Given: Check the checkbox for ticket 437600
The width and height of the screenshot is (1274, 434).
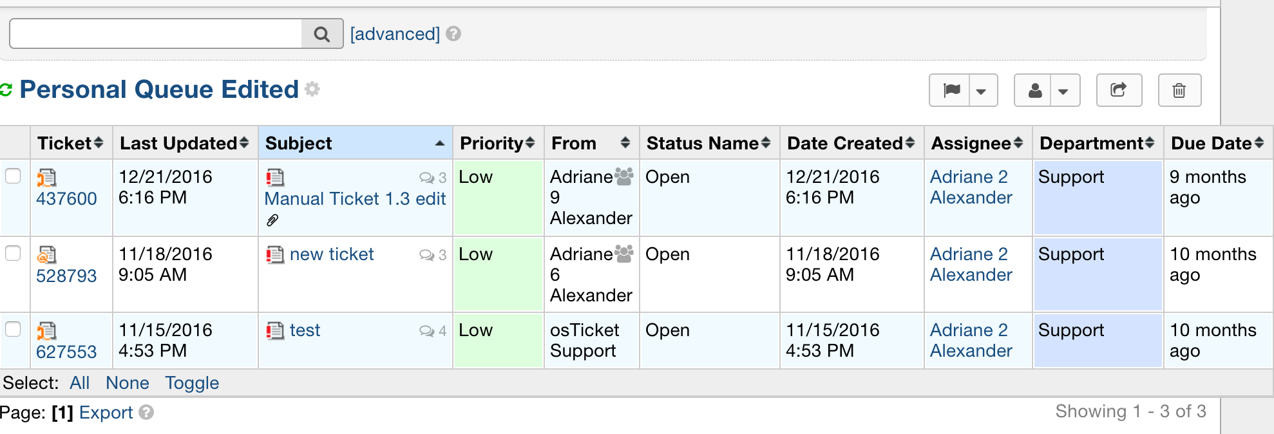Looking at the screenshot, I should point(14,175).
